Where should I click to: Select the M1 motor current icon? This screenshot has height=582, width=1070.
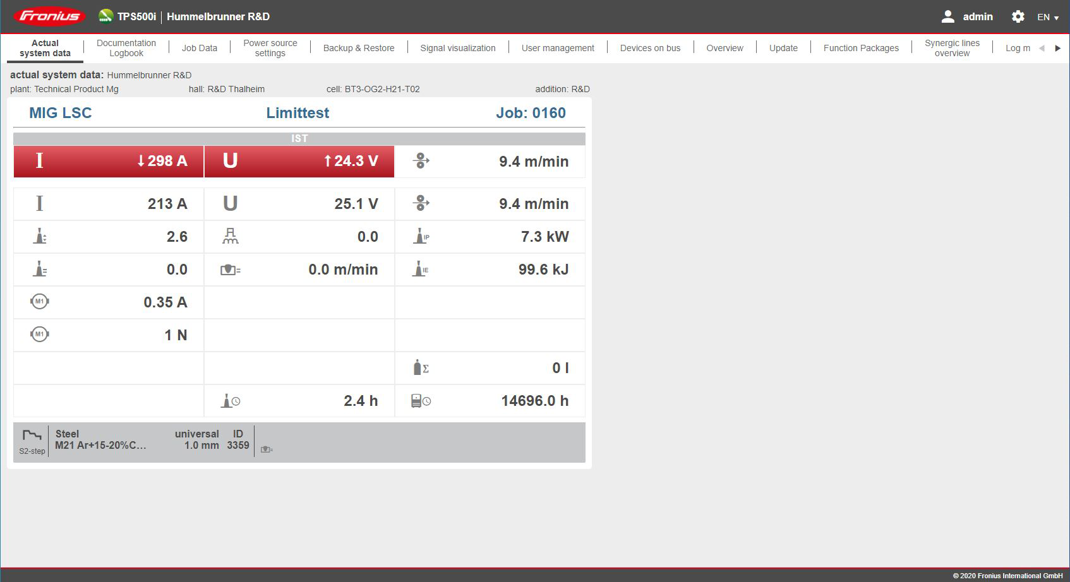(39, 302)
